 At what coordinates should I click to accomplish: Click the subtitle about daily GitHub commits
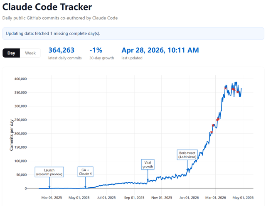pos(60,18)
